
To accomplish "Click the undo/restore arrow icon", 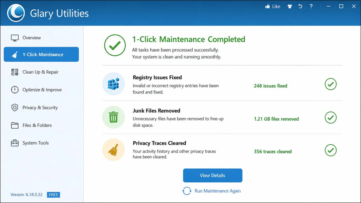I will (x=300, y=6).
